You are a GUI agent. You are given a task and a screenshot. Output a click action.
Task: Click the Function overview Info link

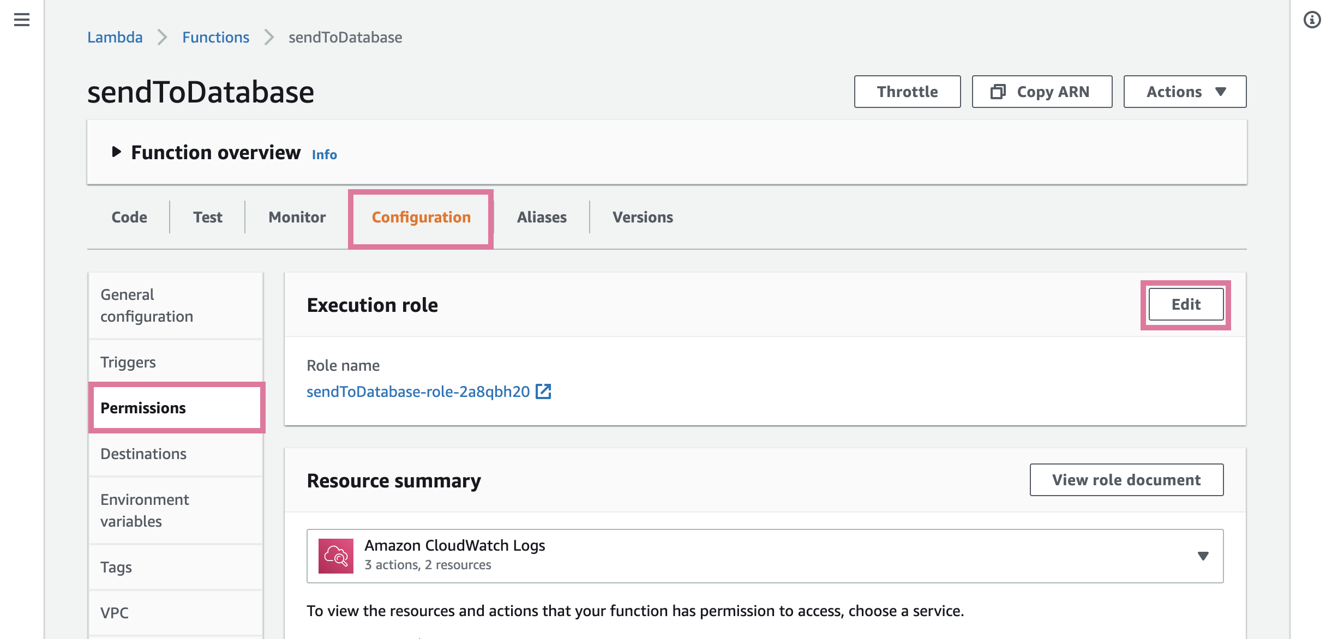[x=324, y=155]
